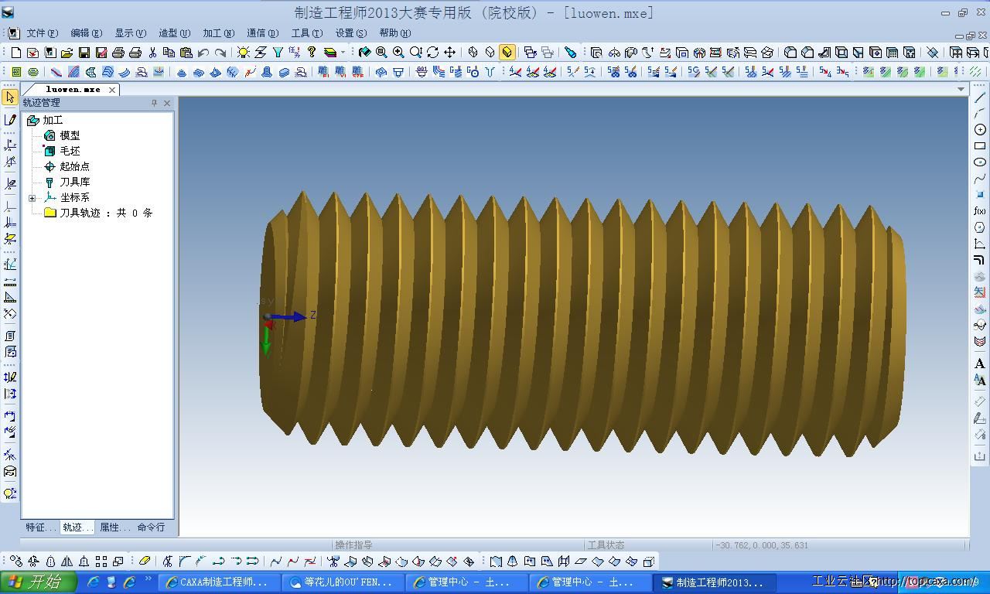Switch to the CAXA制造工程师 taskbar button
This screenshot has width=990, height=594.
point(218,582)
